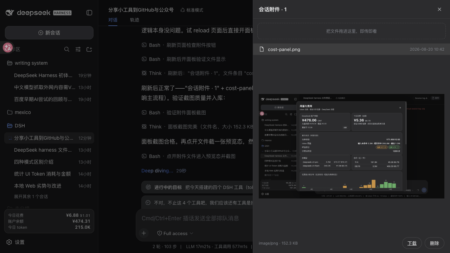Viewport: 450px width, 253px height.
Task: Expand 展开其余 1 个会话
Action: [31, 196]
